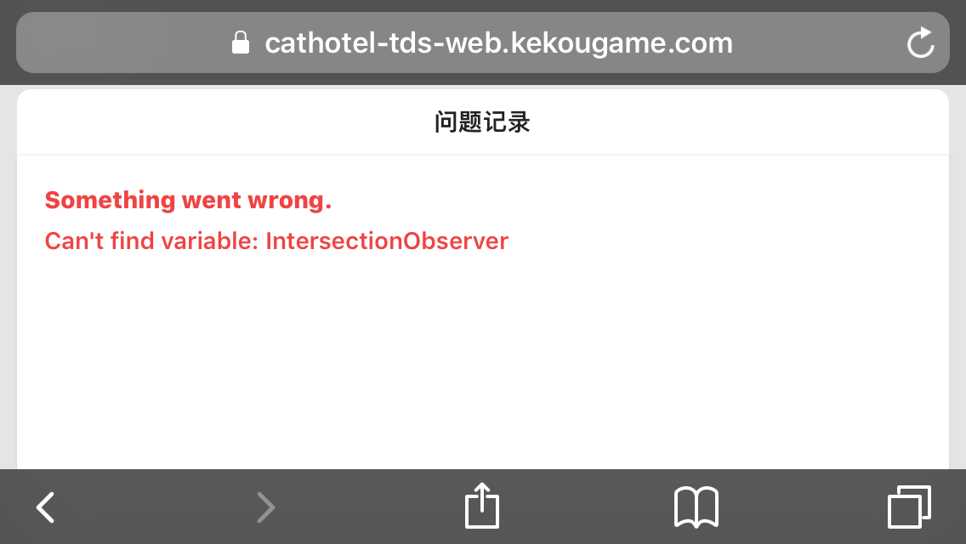Click the IntersectionObserver error message
The height and width of the screenshot is (544, 966).
276,241
